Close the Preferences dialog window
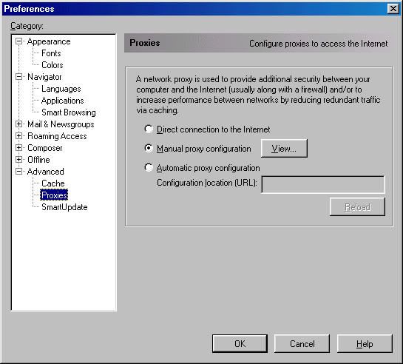This screenshot has width=403, height=364. (x=393, y=9)
